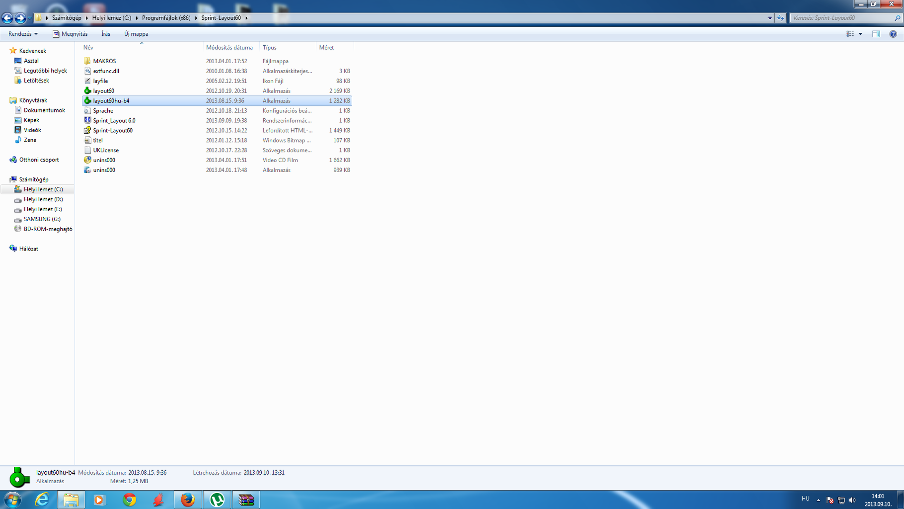Image resolution: width=904 pixels, height=509 pixels.
Task: Select the unins000 application icon
Action: (87, 170)
